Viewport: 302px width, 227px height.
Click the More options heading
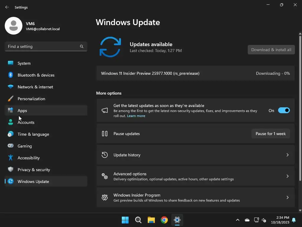pos(109,93)
